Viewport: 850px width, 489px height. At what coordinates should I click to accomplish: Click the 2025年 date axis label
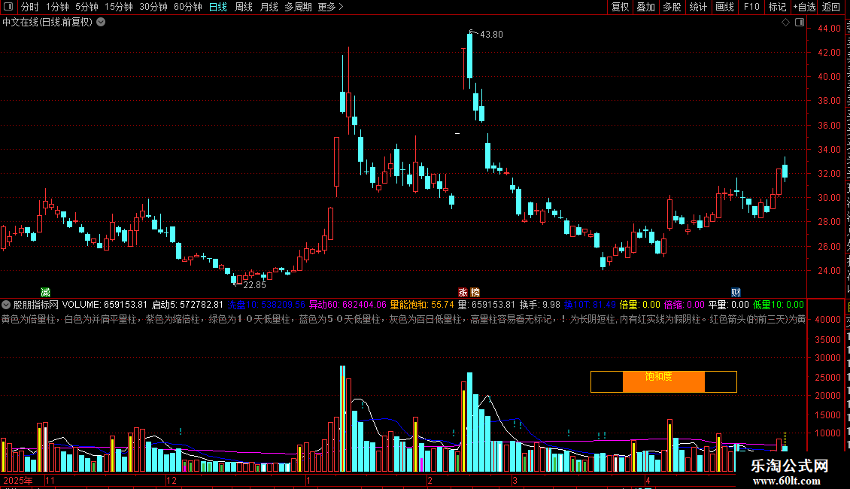[x=18, y=480]
